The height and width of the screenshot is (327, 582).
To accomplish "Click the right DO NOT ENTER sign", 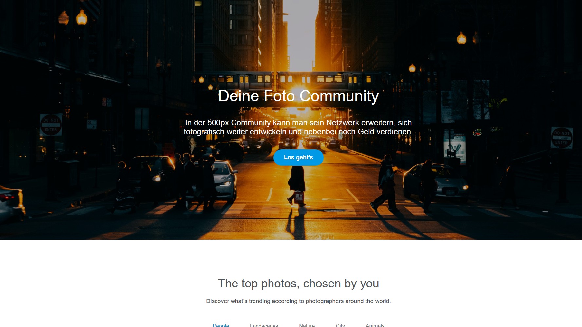I will coord(561,138).
